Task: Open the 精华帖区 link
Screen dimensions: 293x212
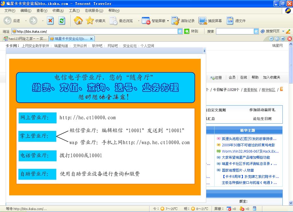Action: point(268,90)
